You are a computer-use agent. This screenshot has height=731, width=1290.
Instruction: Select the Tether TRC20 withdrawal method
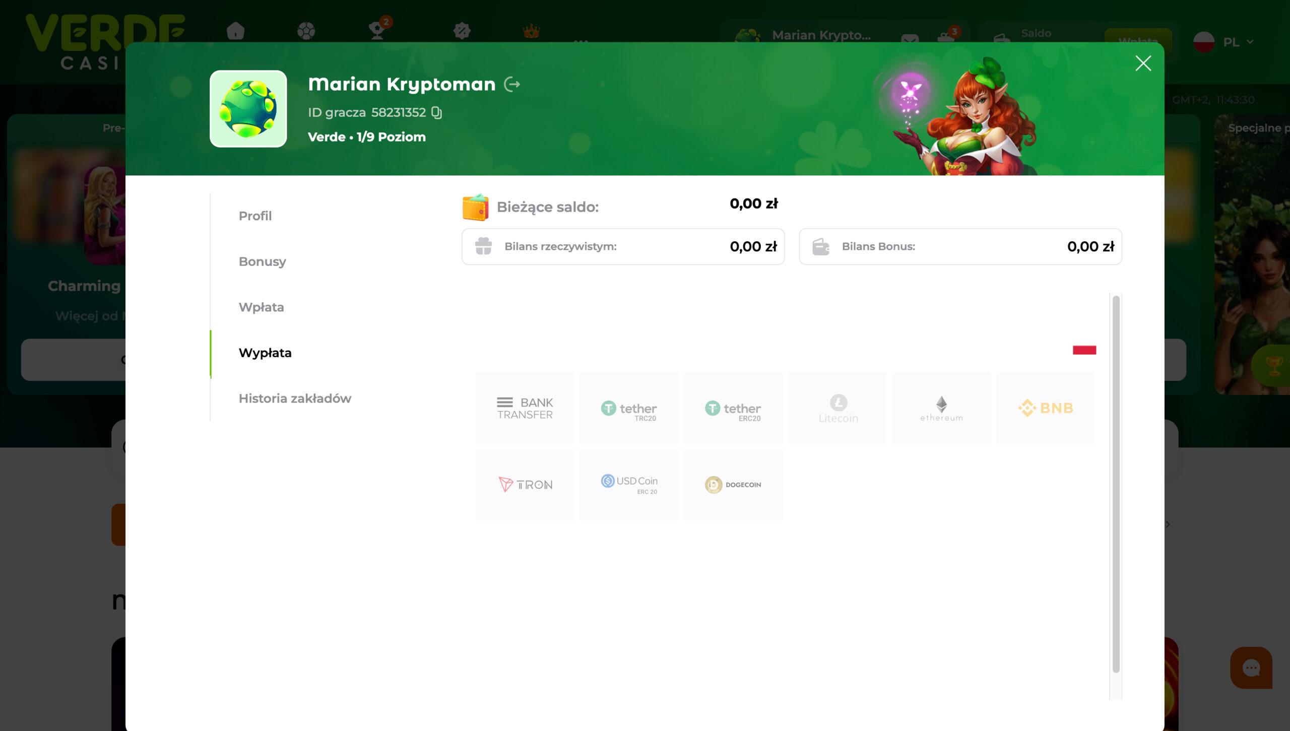[x=629, y=408]
